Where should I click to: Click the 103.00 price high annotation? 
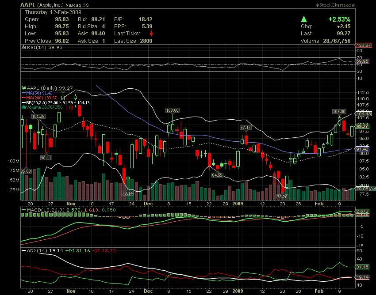(x=339, y=112)
